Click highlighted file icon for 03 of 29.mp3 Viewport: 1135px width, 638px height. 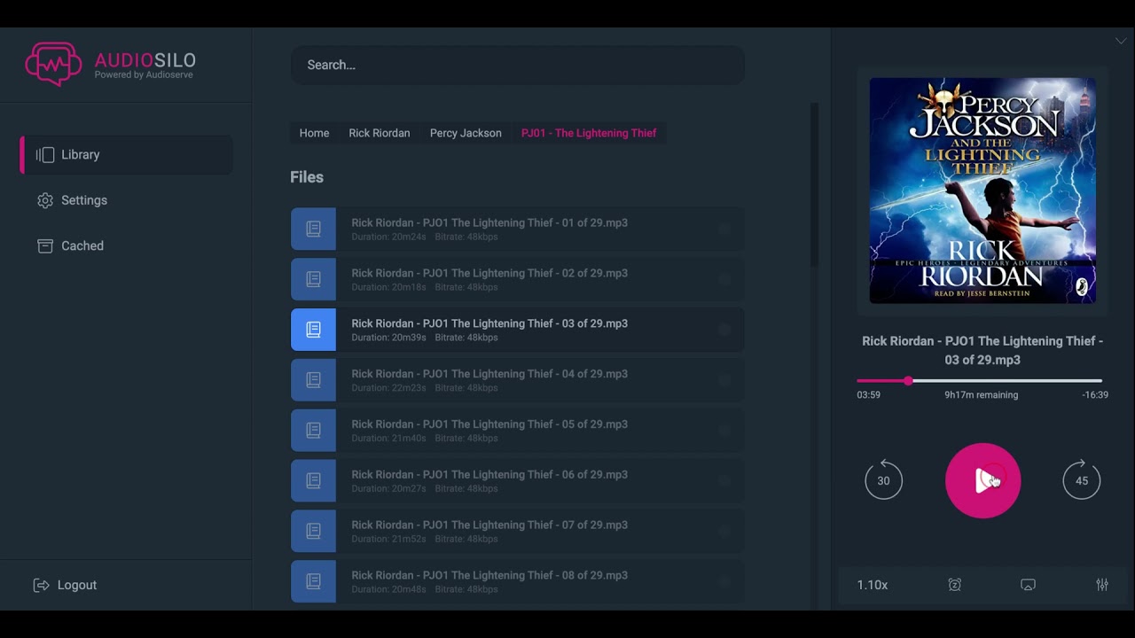313,330
